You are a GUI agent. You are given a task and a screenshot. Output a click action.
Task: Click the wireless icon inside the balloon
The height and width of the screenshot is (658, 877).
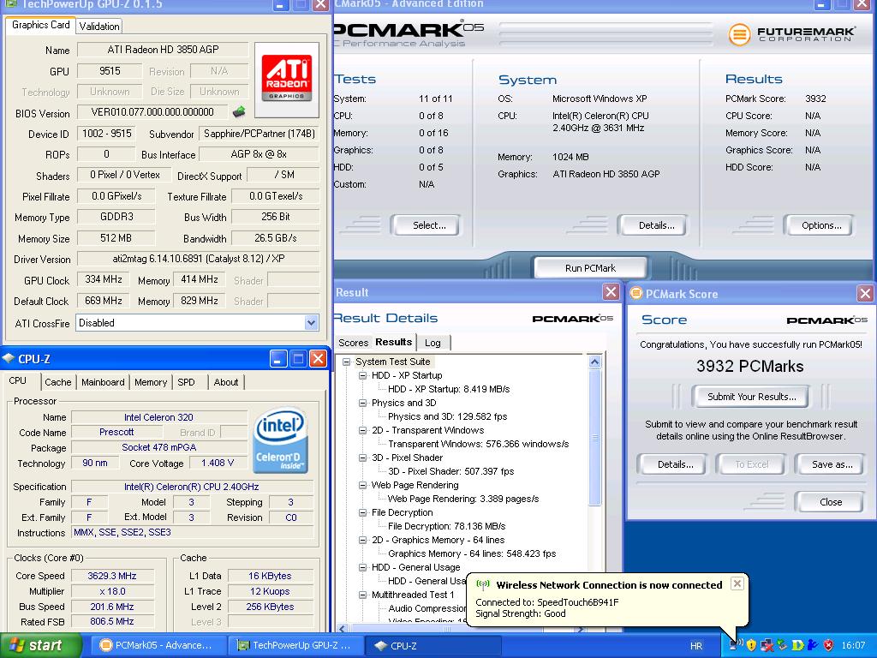point(482,585)
